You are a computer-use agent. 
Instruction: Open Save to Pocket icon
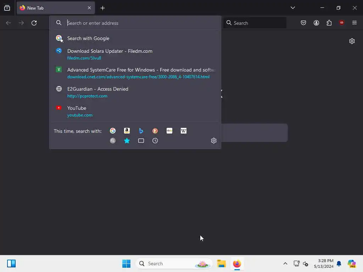303,23
